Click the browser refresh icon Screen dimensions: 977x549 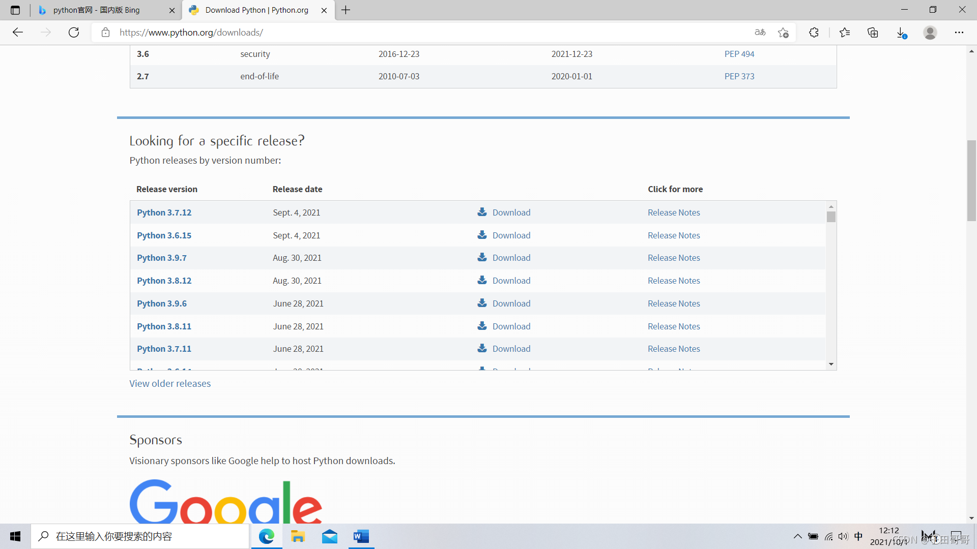[74, 33]
